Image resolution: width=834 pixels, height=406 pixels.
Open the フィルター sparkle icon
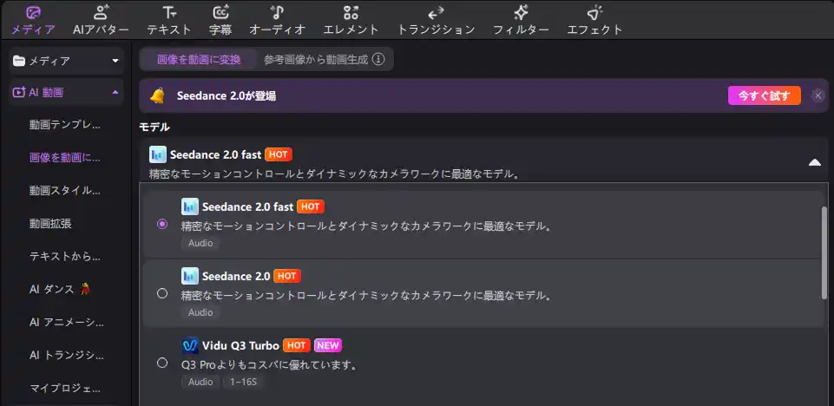coord(521,13)
